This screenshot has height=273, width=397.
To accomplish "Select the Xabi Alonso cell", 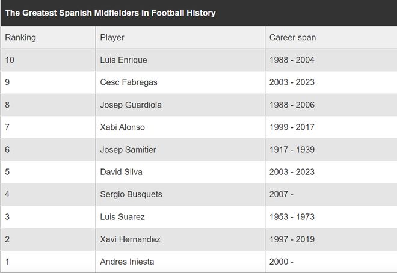I will tap(123, 127).
